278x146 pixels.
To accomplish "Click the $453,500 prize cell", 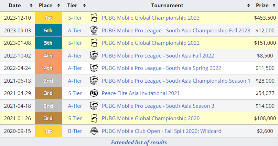I will pyautogui.click(x=265, y=18).
